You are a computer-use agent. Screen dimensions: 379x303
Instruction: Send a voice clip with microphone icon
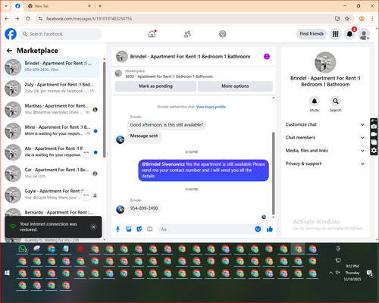(117, 229)
